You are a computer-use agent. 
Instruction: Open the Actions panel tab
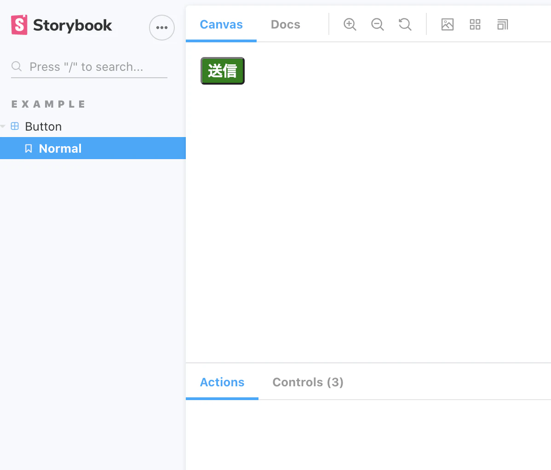[222, 382]
